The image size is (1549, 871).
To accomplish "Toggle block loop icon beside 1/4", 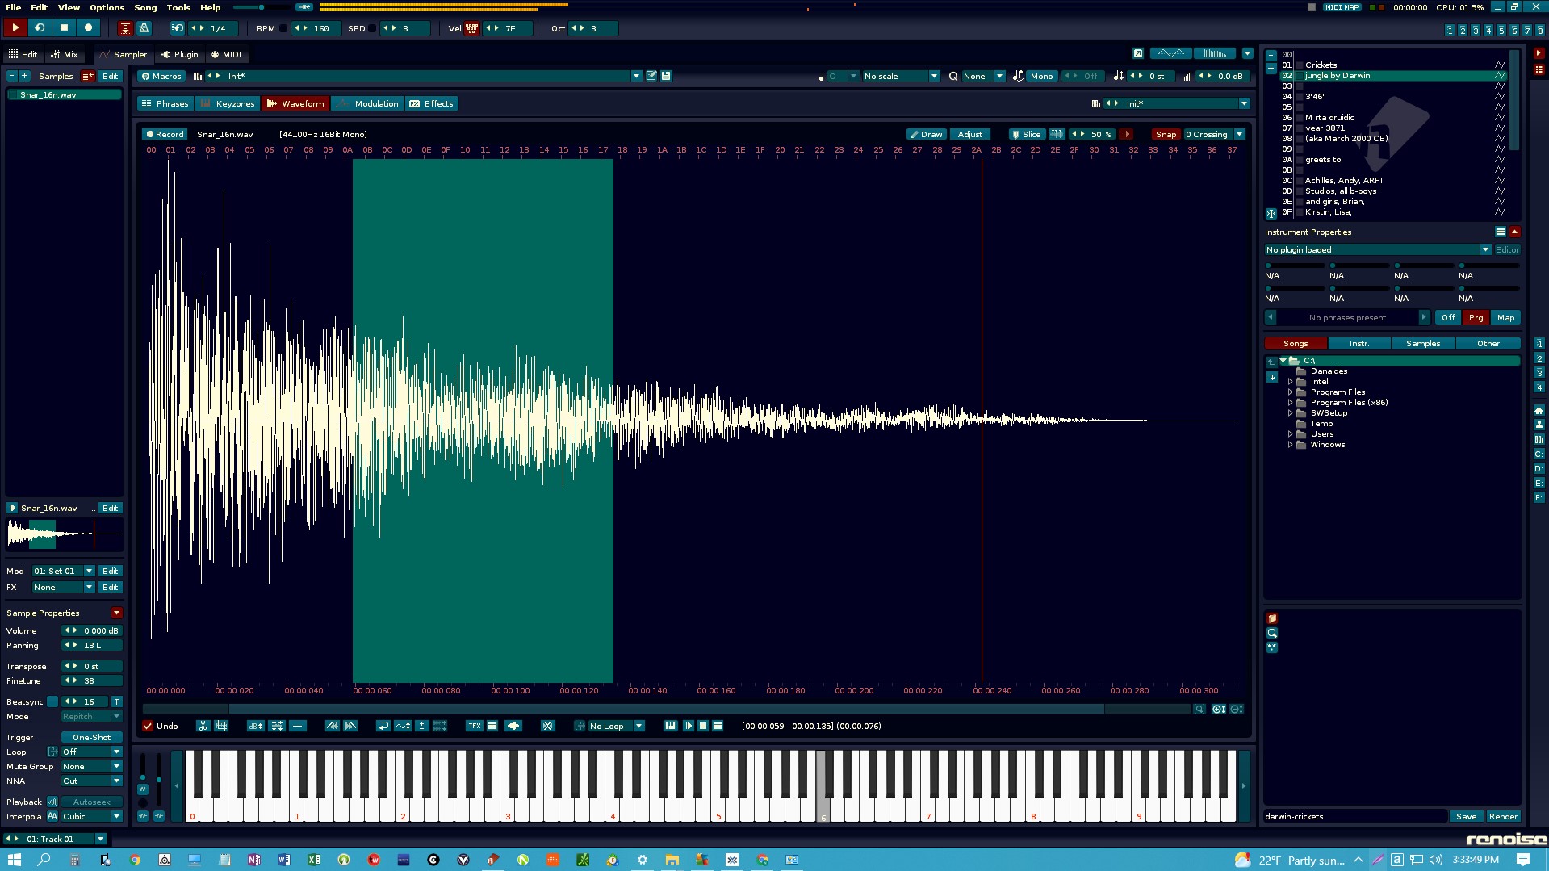I will 178,28.
